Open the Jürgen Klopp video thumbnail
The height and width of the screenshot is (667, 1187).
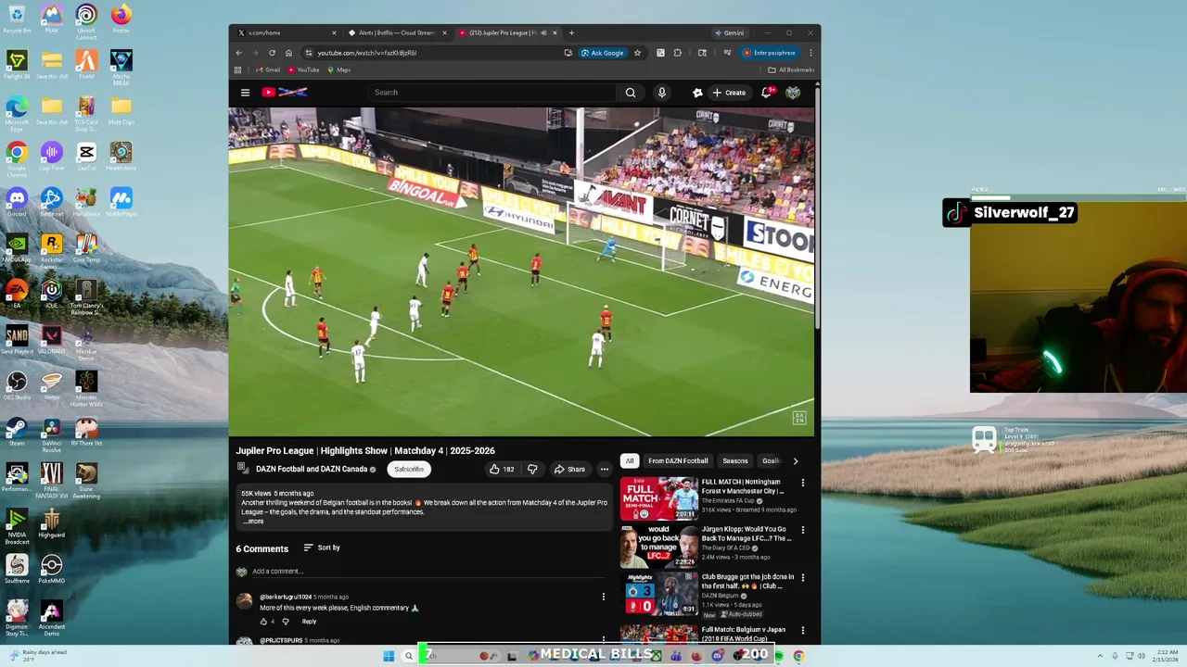pos(659,546)
